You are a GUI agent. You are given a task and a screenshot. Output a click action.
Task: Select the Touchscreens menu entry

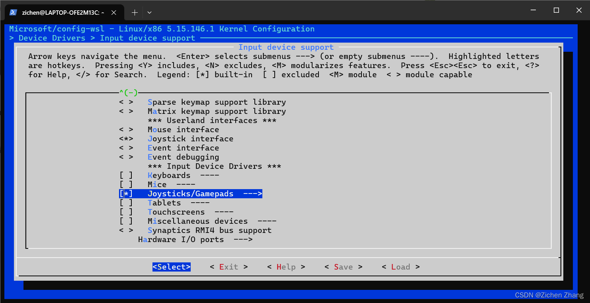coord(176,212)
